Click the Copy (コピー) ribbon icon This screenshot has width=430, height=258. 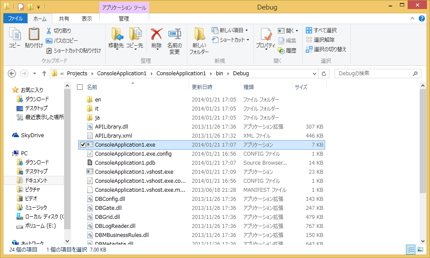coord(15,38)
